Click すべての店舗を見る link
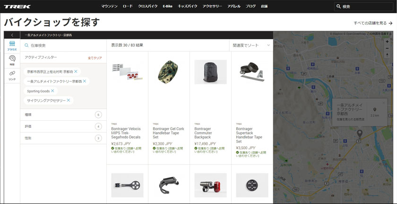The height and width of the screenshot is (204, 397). (x=370, y=23)
